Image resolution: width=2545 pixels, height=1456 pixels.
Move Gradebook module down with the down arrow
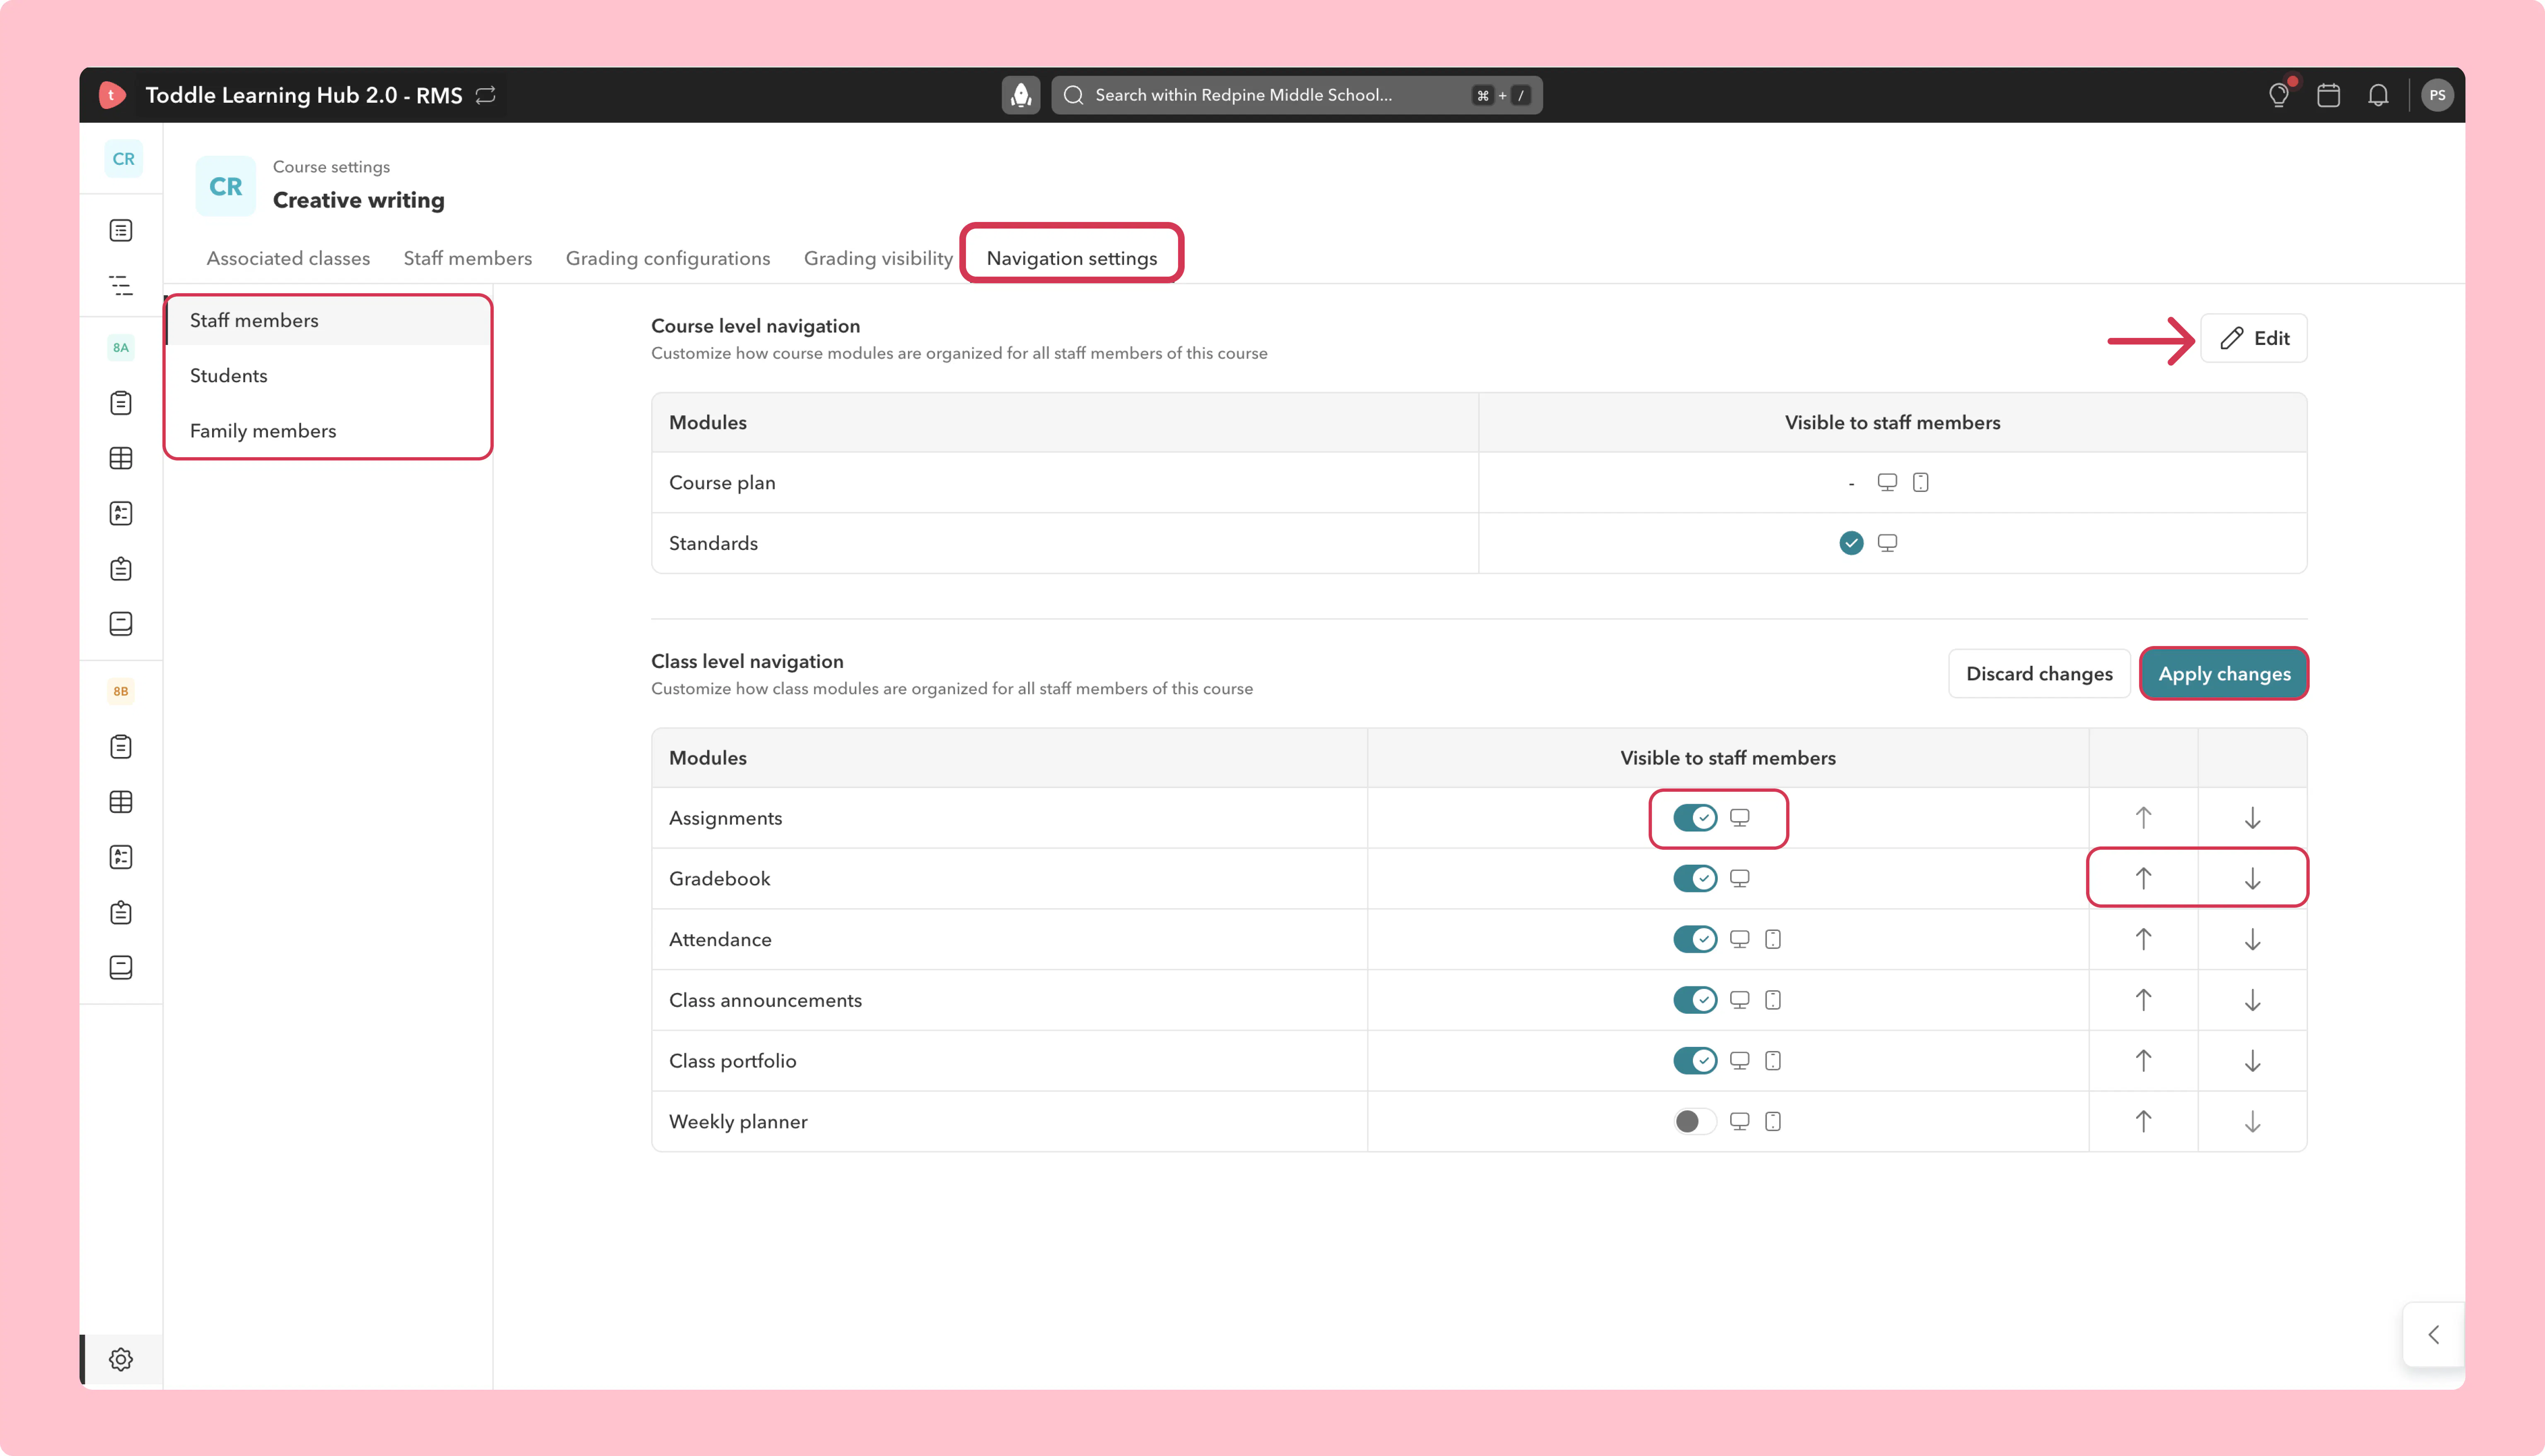(2253, 879)
